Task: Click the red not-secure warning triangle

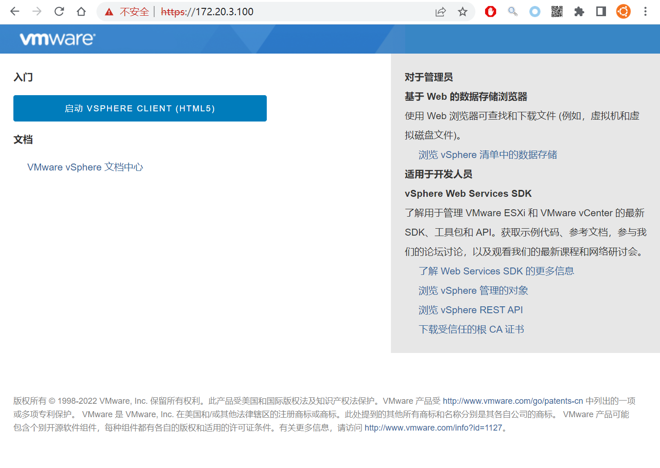Action: point(109,12)
